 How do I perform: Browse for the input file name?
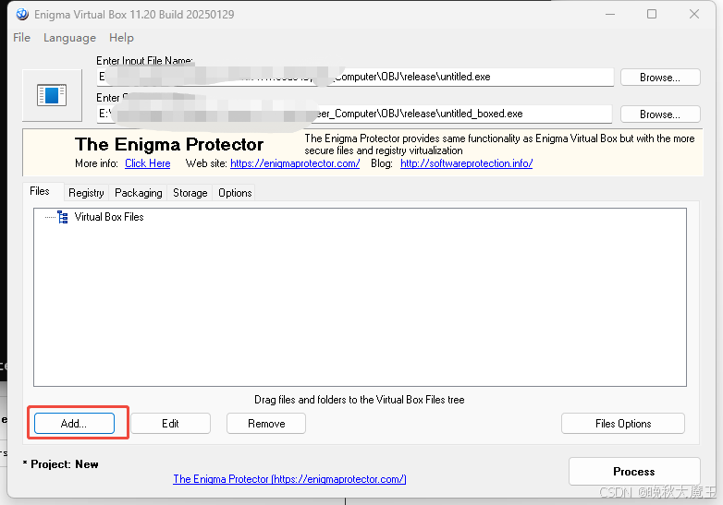pyautogui.click(x=660, y=78)
